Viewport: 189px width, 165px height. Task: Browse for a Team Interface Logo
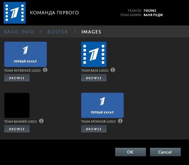coord(17,78)
